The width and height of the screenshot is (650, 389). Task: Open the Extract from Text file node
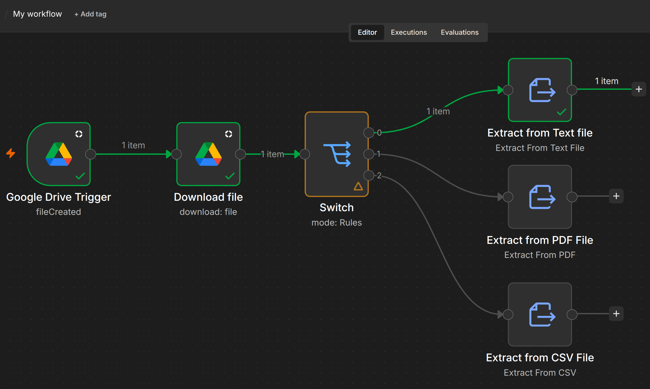click(x=540, y=90)
